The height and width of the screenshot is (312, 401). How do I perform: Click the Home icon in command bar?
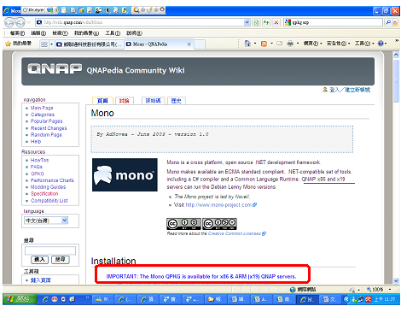247,44
